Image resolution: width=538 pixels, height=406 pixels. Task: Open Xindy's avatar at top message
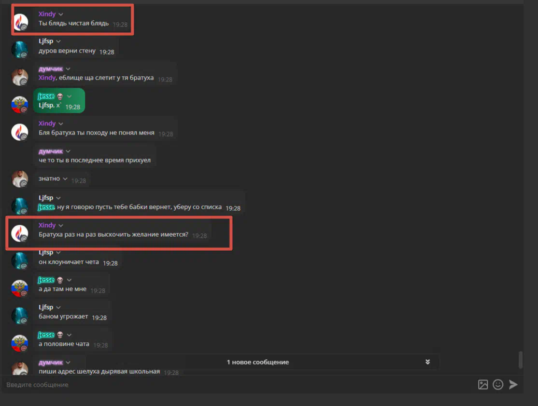(x=20, y=22)
